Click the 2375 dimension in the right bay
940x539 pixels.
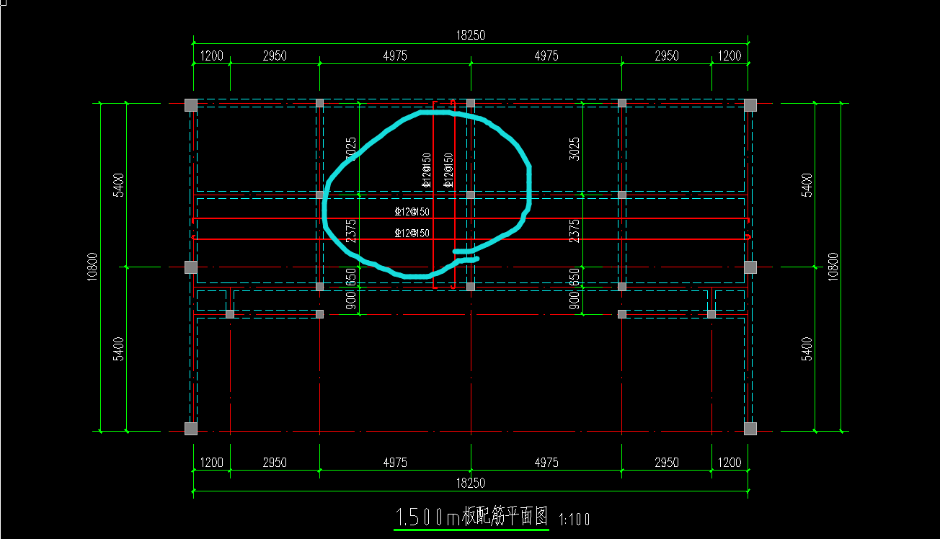coord(574,231)
